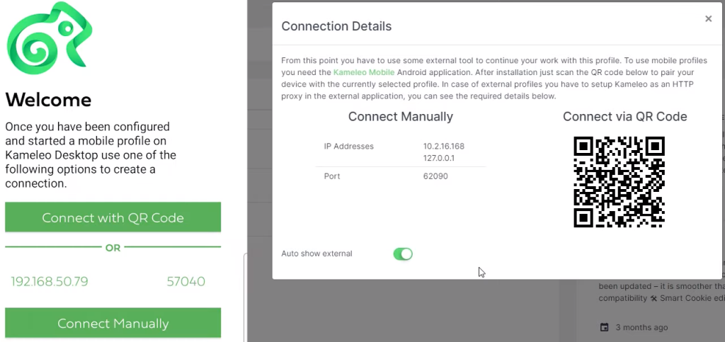Viewport: 725px width, 342px height.
Task: Click the 192.168.50.79 IP address field
Action: point(50,281)
